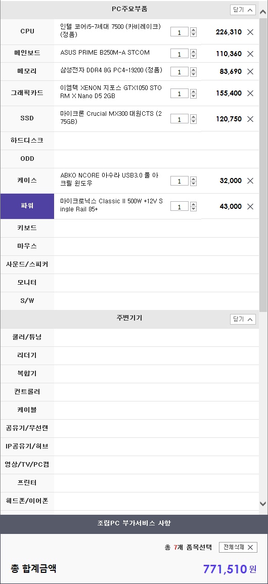This screenshot has height=584, width=268.
Task: Remove the GTX1050 graphics card item
Action: coord(250,93)
